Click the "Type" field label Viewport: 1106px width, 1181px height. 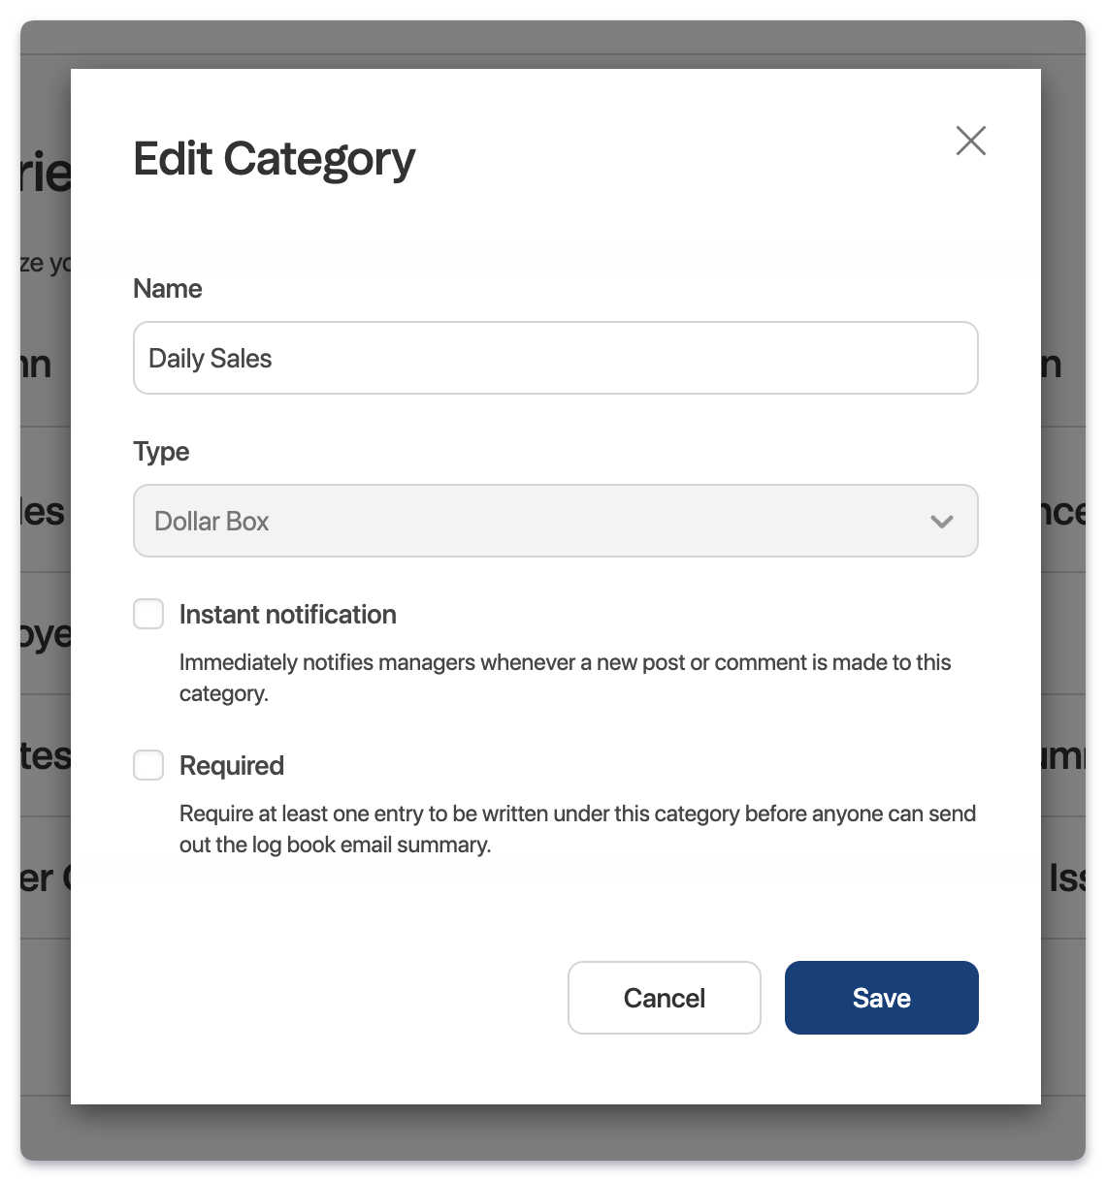[161, 452]
